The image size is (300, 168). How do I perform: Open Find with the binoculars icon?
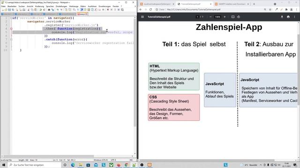[x=49, y=10]
